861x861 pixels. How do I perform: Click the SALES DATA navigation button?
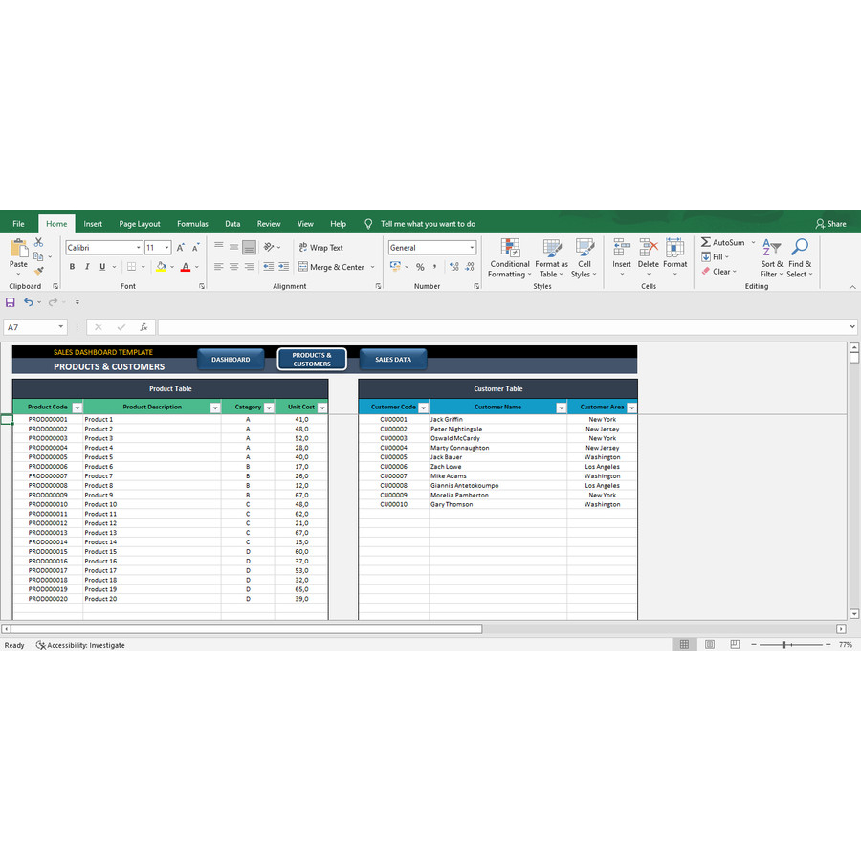click(393, 360)
